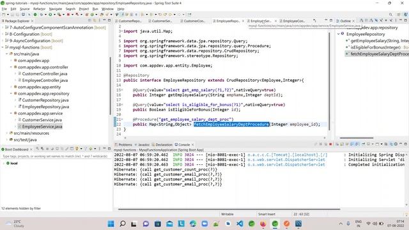Click the red Stop icon in main toolbar
The height and width of the screenshot is (230, 409).
[x=68, y=15]
